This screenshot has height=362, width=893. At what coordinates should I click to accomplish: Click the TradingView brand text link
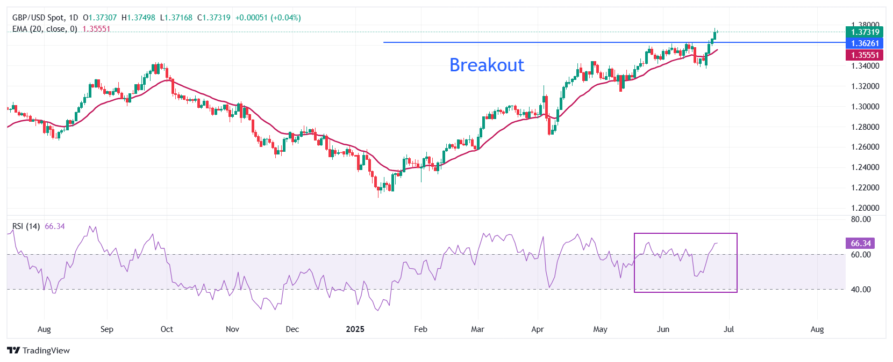pos(46,350)
